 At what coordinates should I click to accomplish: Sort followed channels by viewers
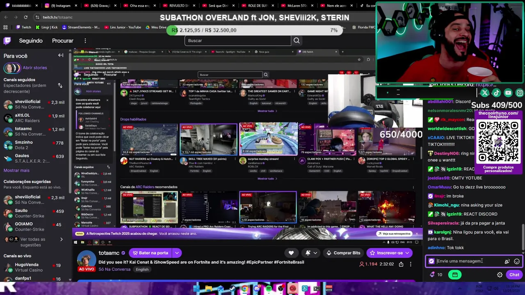pos(60,86)
